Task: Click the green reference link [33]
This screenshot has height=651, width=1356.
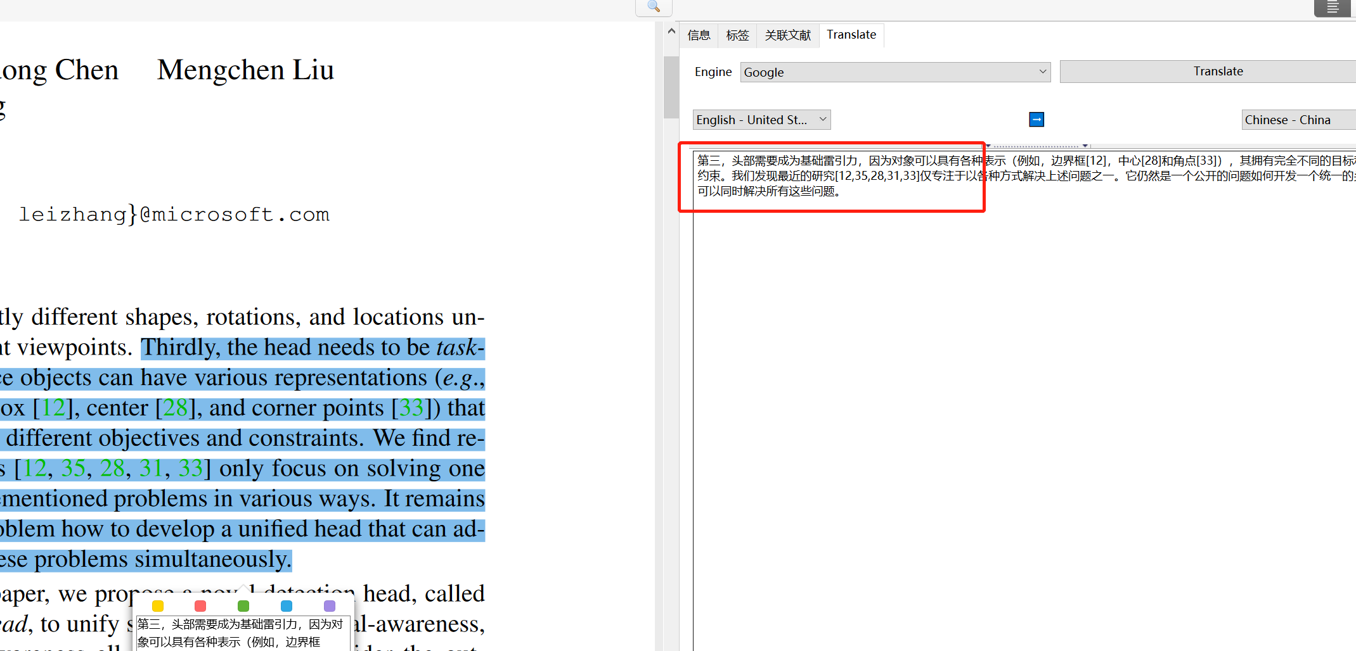Action: click(x=410, y=408)
